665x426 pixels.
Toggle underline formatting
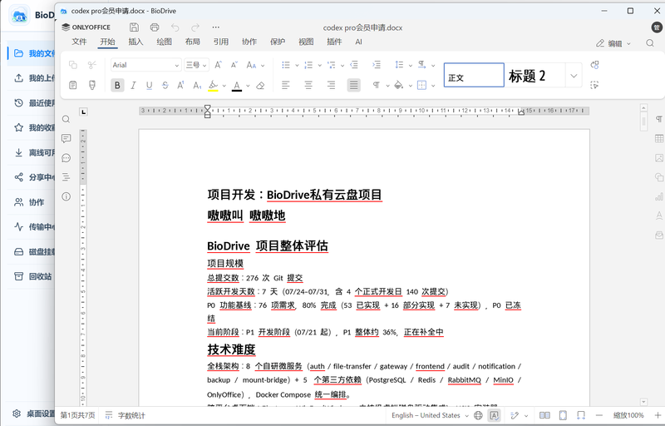(x=150, y=86)
